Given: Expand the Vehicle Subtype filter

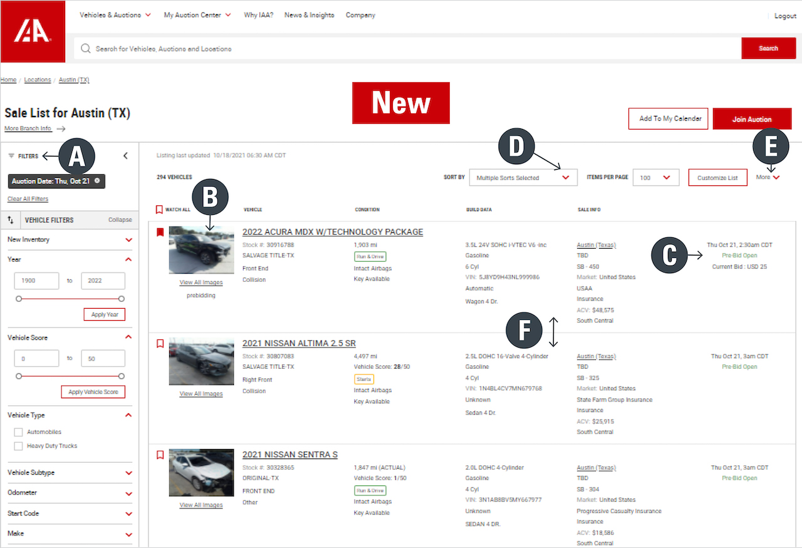Looking at the screenshot, I should pos(128,473).
